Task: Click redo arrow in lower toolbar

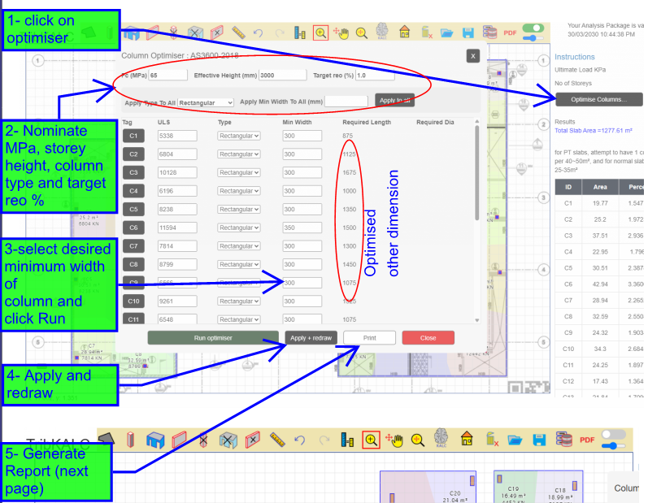Action: (324, 440)
